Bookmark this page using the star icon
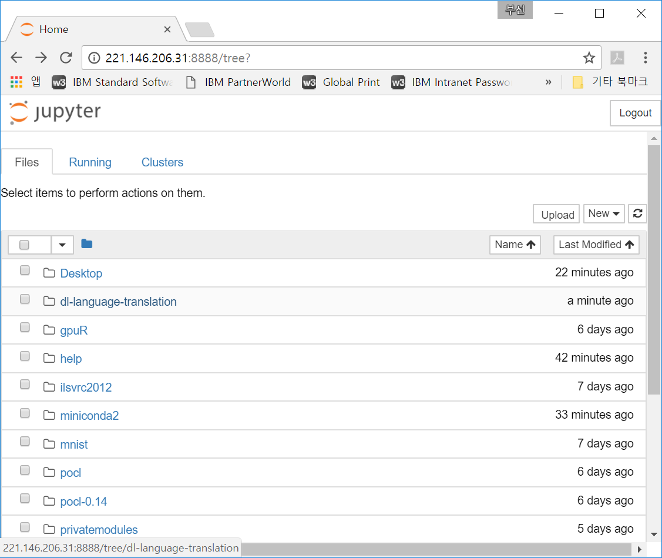Viewport: 662px width, 558px height. [x=589, y=57]
